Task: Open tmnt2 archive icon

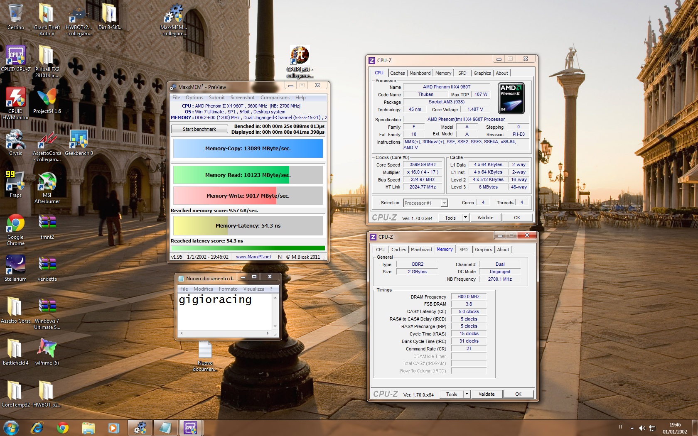Action: tap(47, 227)
